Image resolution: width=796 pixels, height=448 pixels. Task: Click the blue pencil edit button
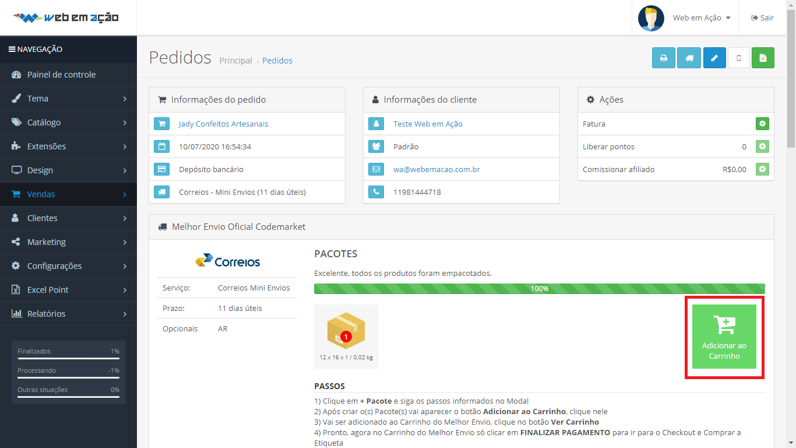[x=714, y=58]
